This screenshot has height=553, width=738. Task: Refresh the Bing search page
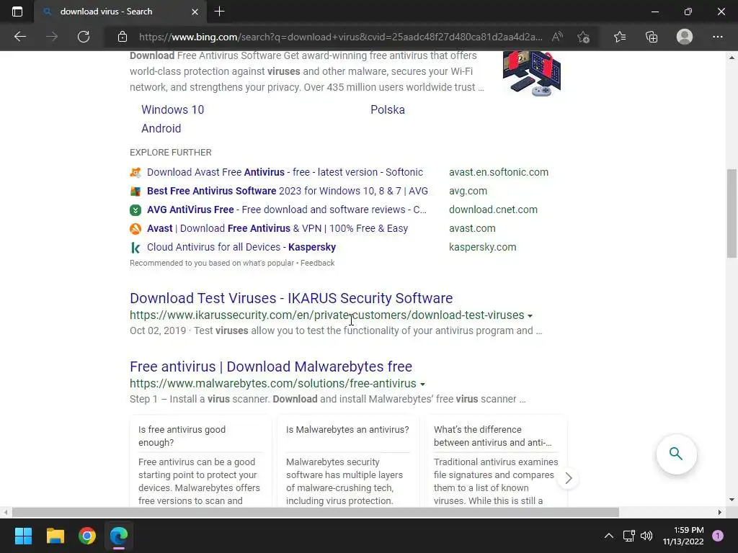pos(84,37)
